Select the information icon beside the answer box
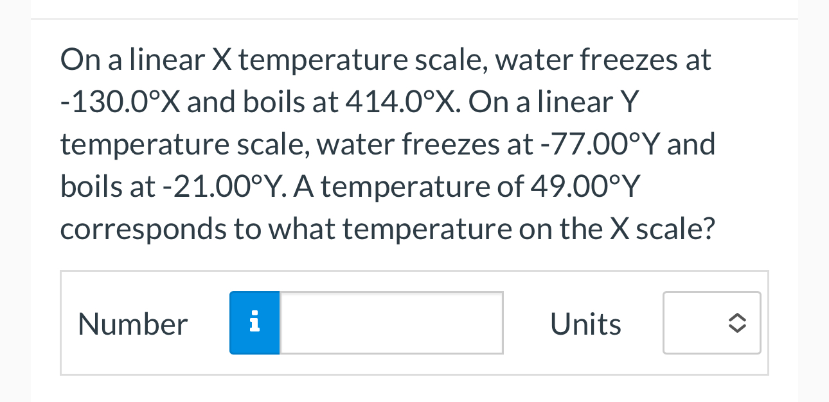 point(254,322)
